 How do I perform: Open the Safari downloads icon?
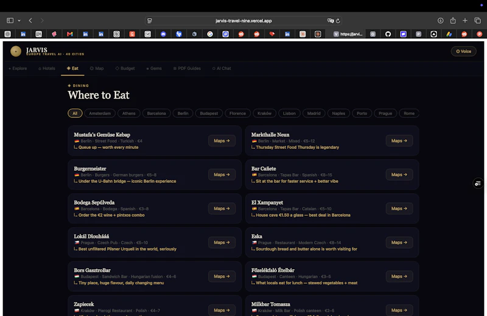[440, 21]
